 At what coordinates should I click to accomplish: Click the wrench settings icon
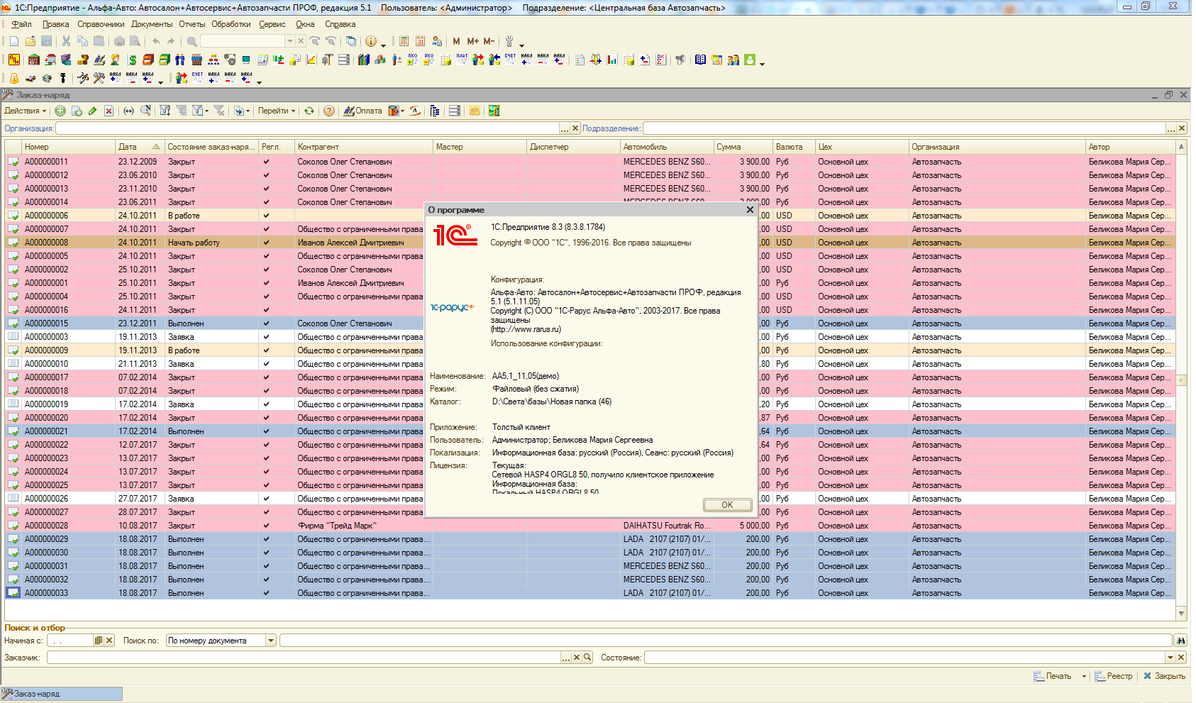pyautogui.click(x=509, y=41)
